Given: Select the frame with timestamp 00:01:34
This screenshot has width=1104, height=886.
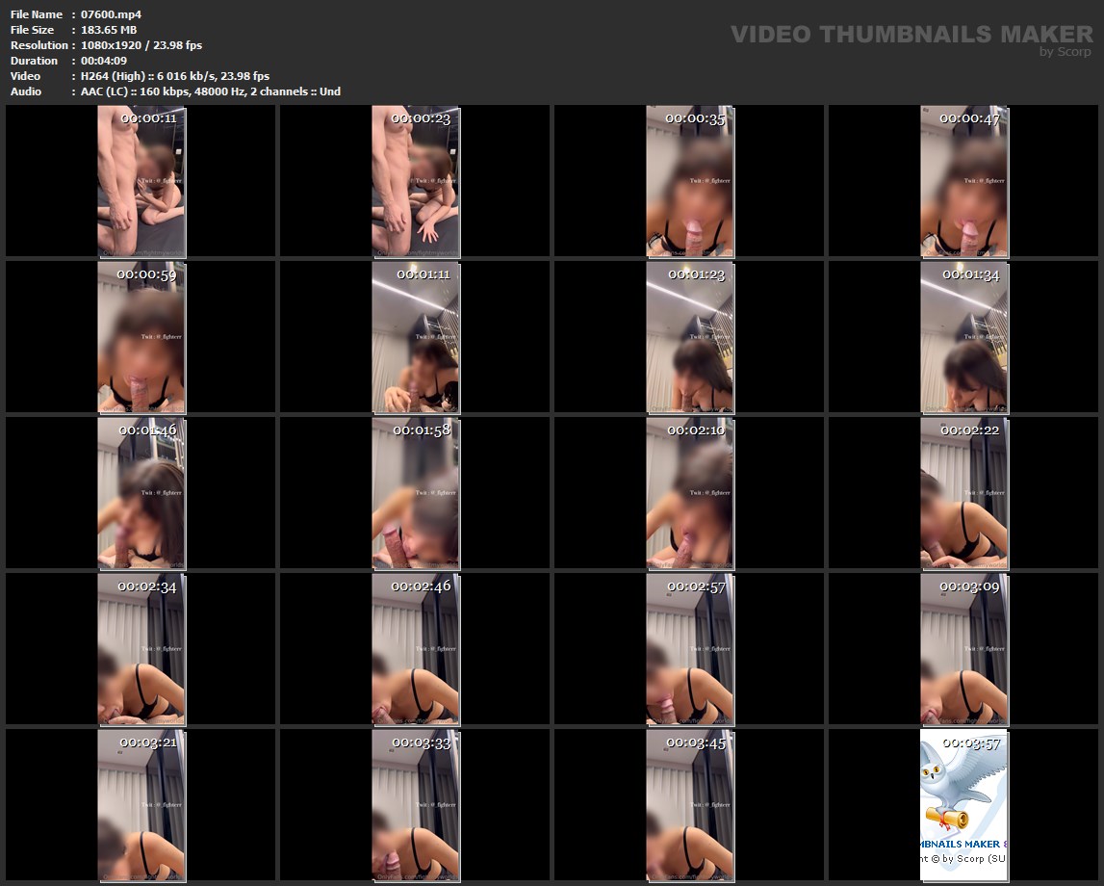Looking at the screenshot, I should tap(963, 338).
